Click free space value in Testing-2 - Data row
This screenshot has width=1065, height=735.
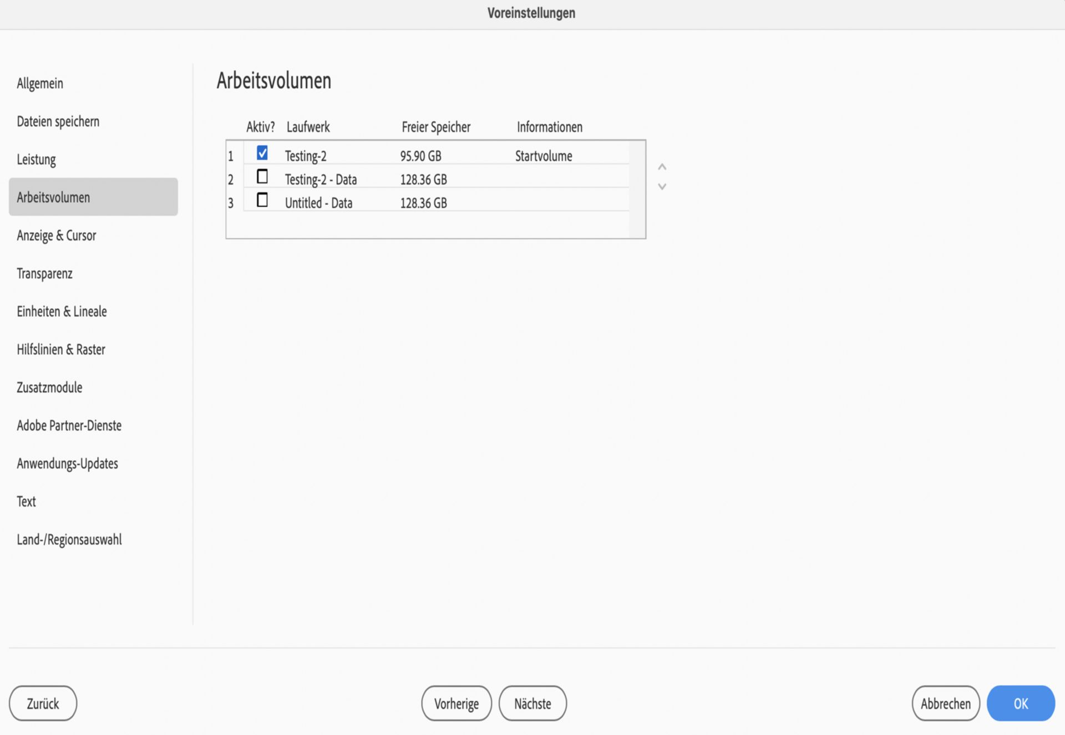click(424, 180)
